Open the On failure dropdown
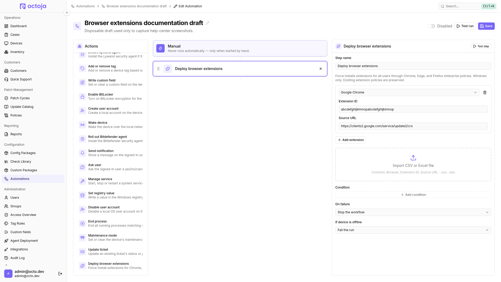501x282 pixels. [x=413, y=212]
